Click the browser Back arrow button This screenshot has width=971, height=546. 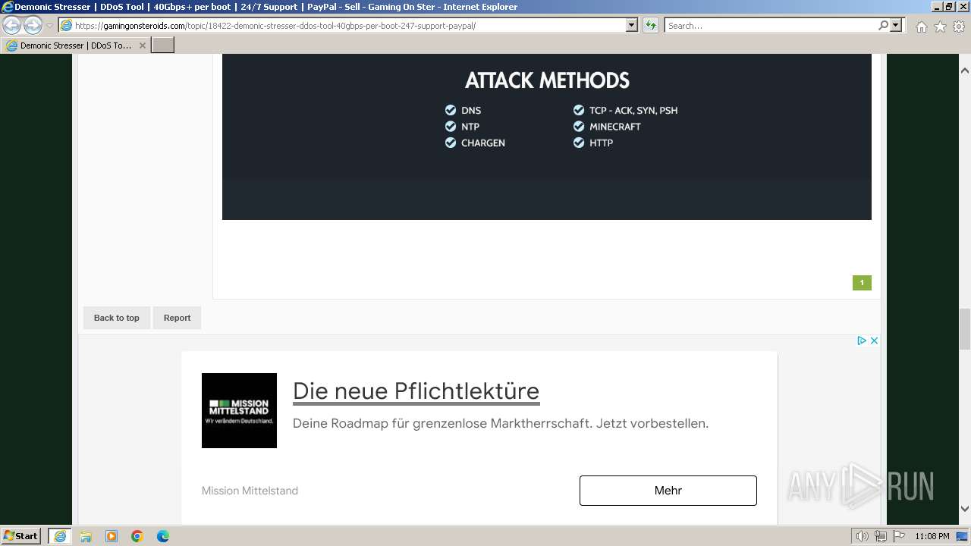click(x=12, y=25)
